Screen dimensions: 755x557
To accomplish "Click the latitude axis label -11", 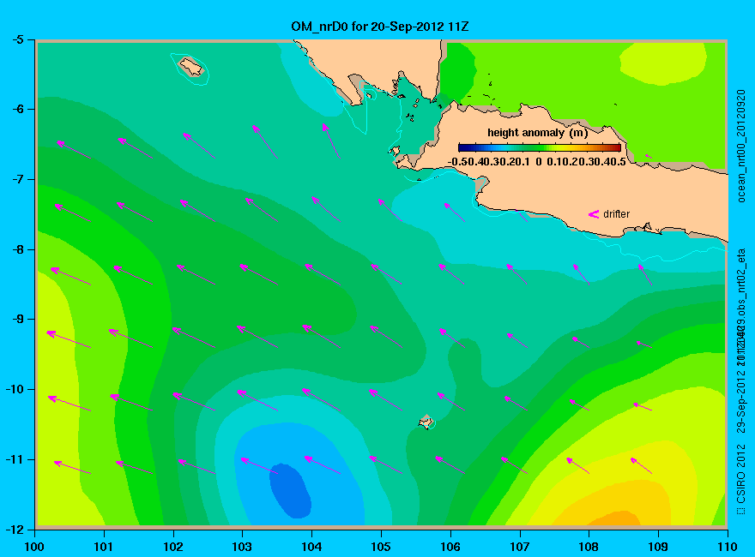I will (x=15, y=459).
